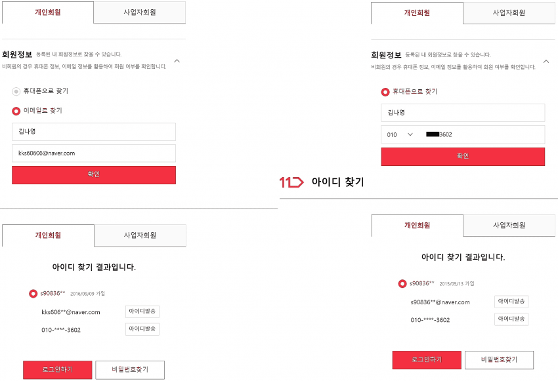
Task: Select the s90836** account joined 2015/05/13
Action: click(402, 283)
